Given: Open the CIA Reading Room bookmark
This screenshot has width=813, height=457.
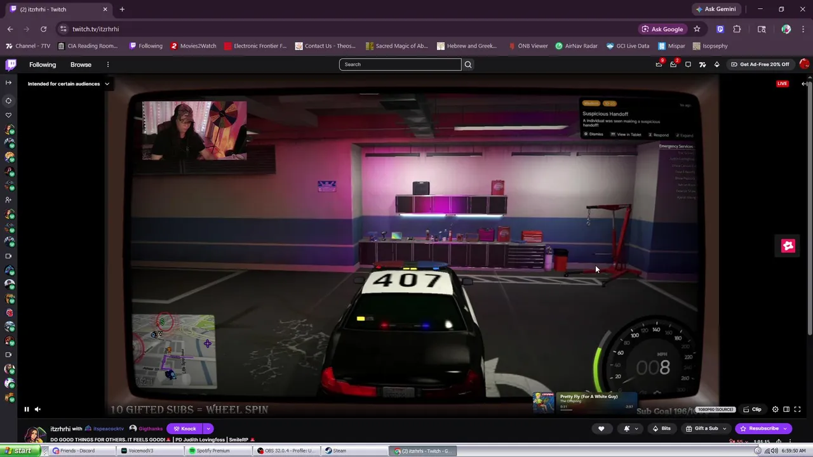Looking at the screenshot, I should (x=88, y=46).
